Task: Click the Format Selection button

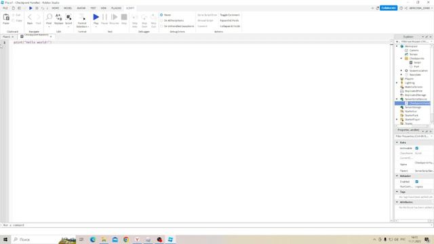Action: (82, 20)
